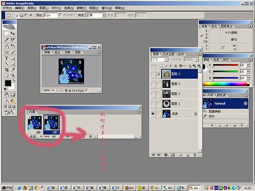The width and height of the screenshot is (255, 191).
Task: Toggle the link box of the 背景 layer
Action: click(159, 114)
